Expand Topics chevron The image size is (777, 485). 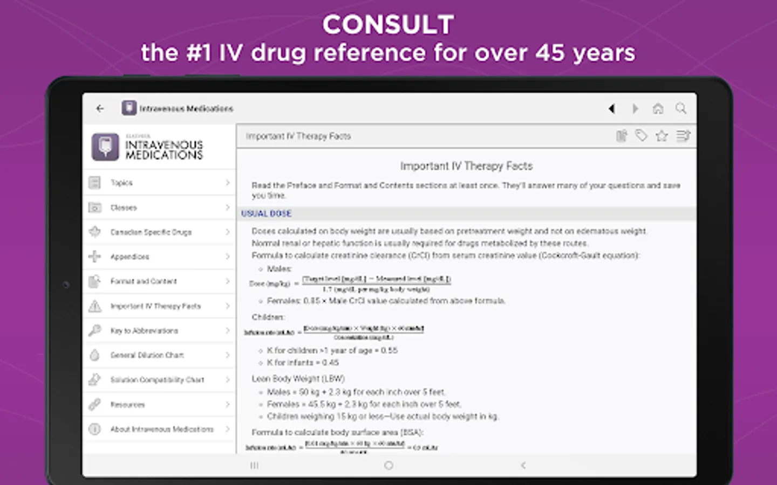(x=228, y=183)
